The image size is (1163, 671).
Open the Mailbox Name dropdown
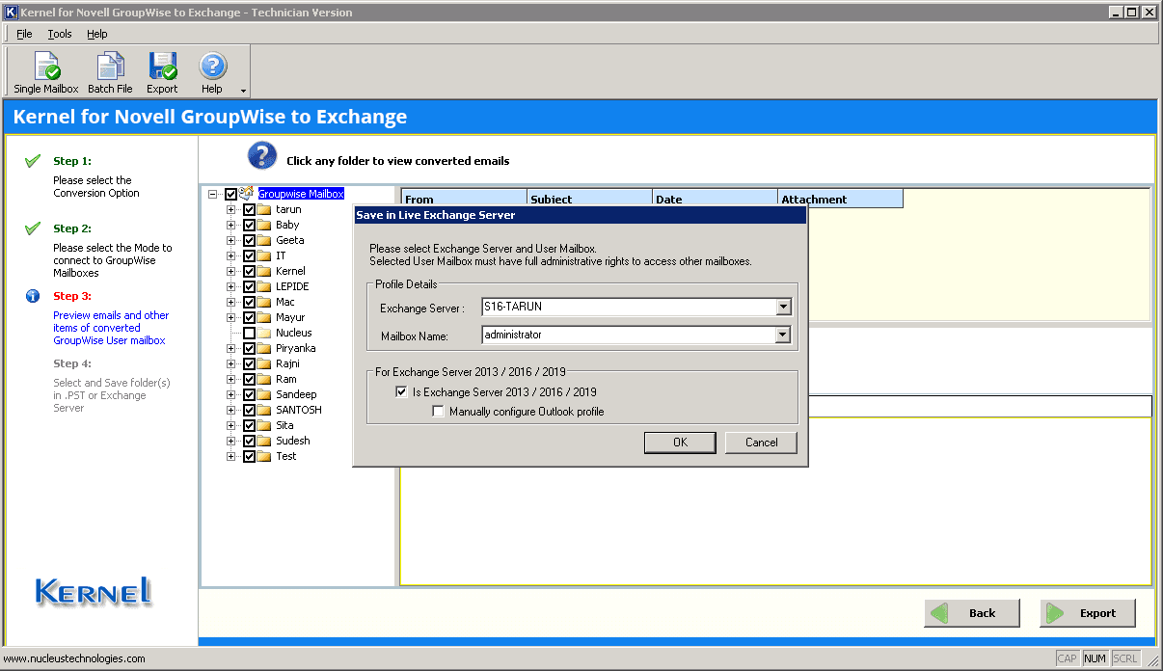[x=783, y=335]
